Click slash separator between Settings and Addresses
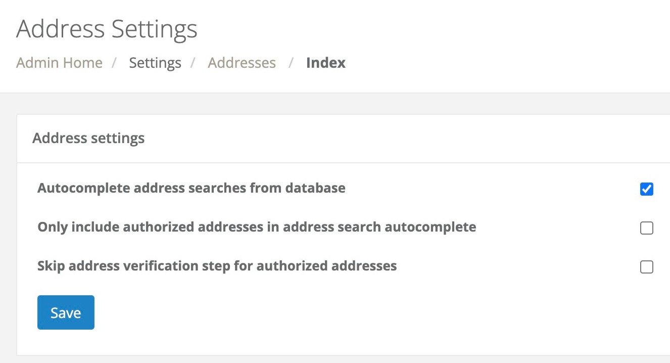The image size is (670, 363). (x=194, y=63)
